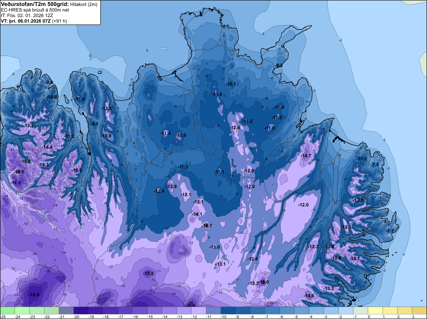
Task: Click the legend swatch labeled -15
Action: coord(155,310)
